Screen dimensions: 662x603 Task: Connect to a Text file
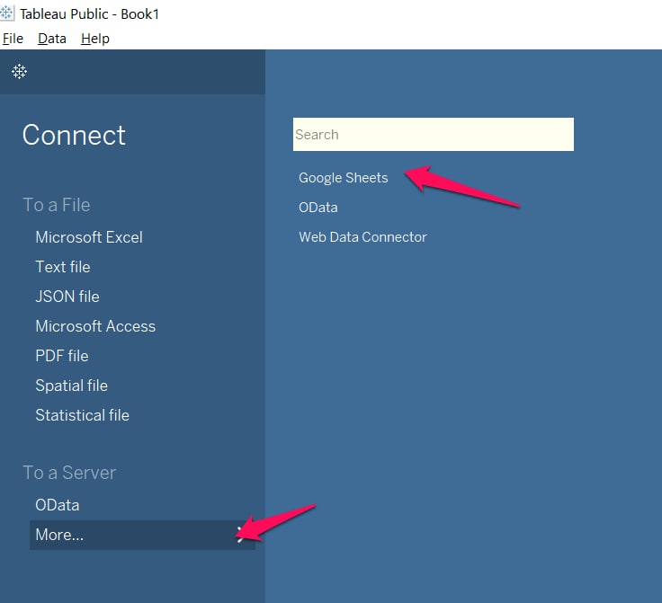pos(63,267)
